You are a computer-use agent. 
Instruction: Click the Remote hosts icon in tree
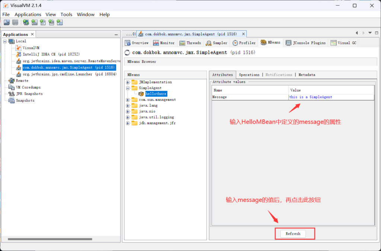point(12,81)
